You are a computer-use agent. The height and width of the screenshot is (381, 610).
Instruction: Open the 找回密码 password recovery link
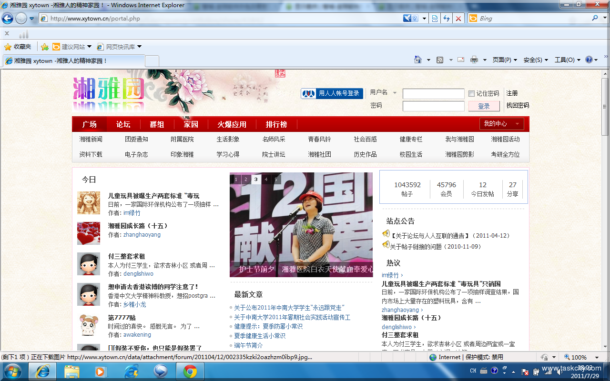pyautogui.click(x=518, y=105)
